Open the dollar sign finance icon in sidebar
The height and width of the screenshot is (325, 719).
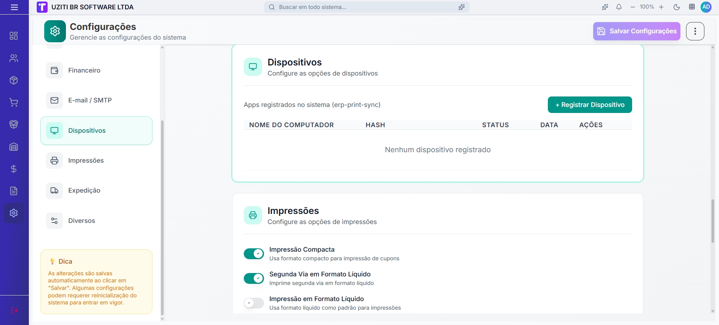(14, 169)
